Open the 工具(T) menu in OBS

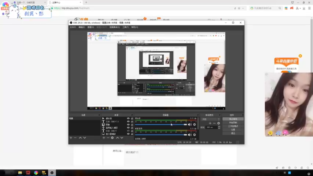126,27
